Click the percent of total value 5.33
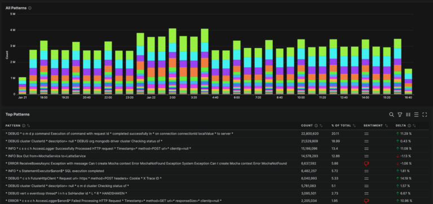 pos(335,179)
